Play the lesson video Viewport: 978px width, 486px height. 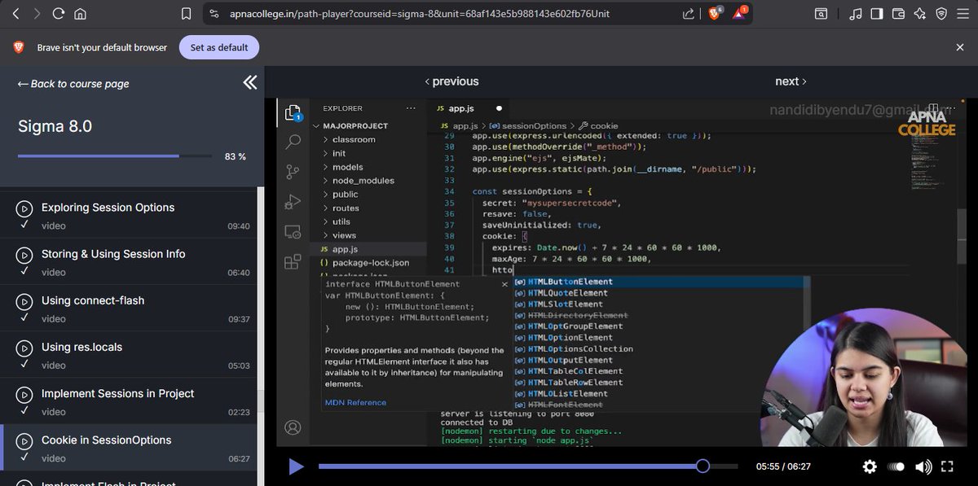click(x=297, y=466)
